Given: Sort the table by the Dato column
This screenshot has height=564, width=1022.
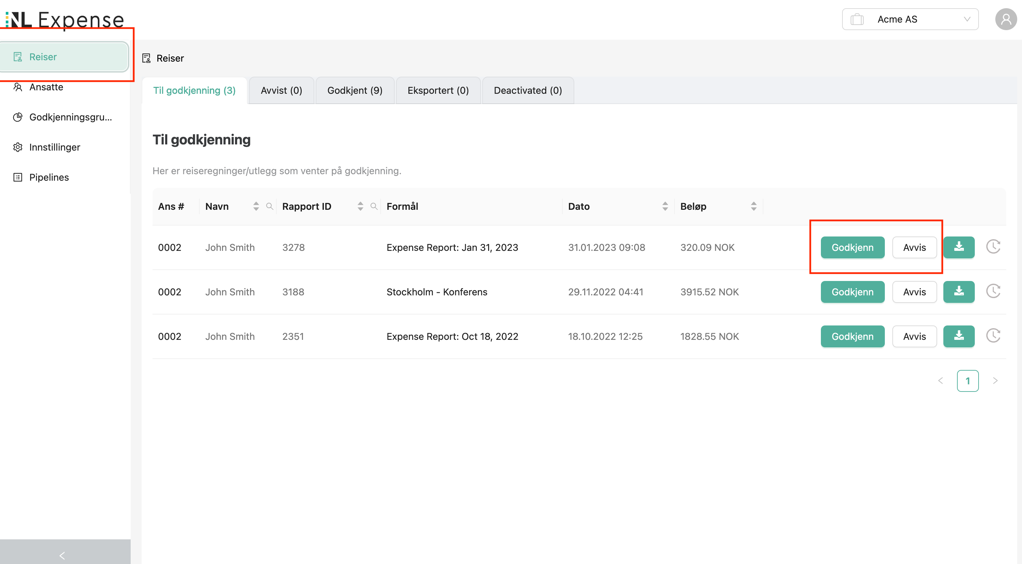Looking at the screenshot, I should [x=665, y=206].
